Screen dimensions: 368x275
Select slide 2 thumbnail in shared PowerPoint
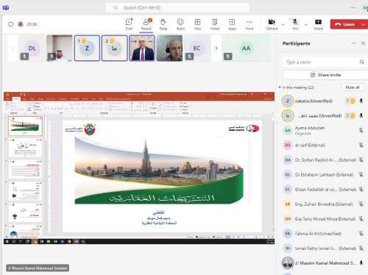[25, 148]
